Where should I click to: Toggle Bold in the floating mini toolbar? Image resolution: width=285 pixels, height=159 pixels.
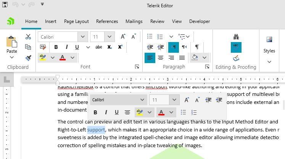pyautogui.click(x=95, y=112)
